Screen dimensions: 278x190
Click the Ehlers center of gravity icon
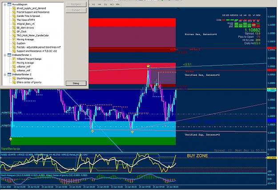pos(14,82)
